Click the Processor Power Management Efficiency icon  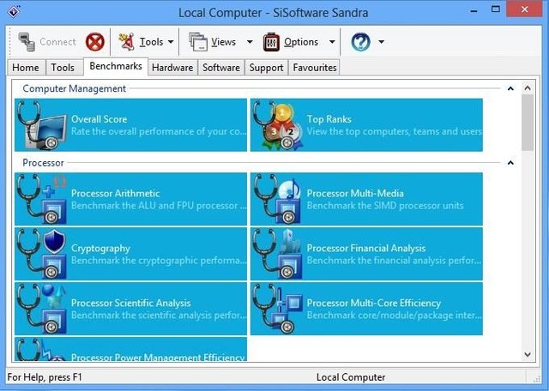click(x=42, y=349)
